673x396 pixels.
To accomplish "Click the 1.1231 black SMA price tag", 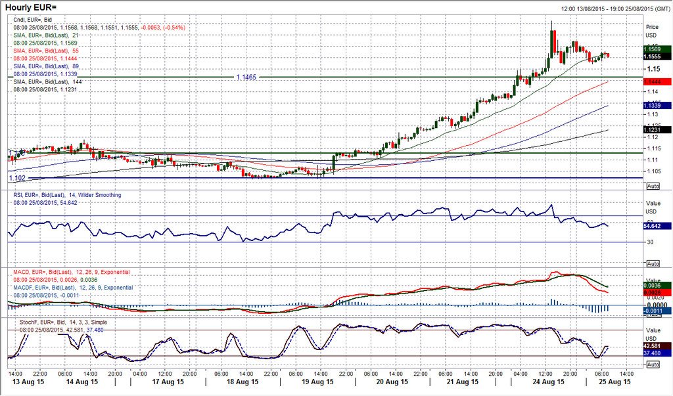I will click(657, 129).
